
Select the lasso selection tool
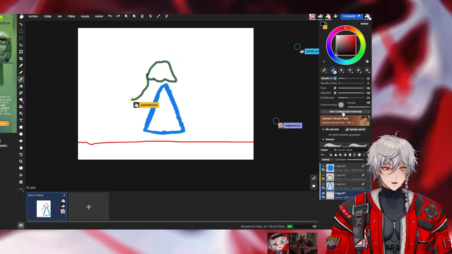coord(21,45)
